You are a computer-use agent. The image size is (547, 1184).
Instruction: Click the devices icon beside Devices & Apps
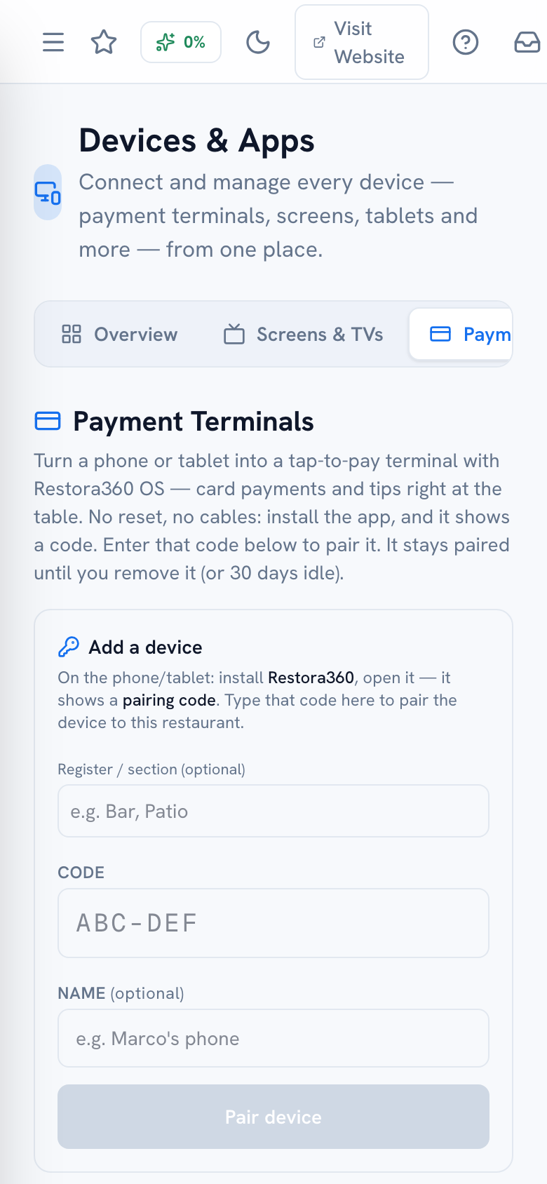tap(48, 192)
